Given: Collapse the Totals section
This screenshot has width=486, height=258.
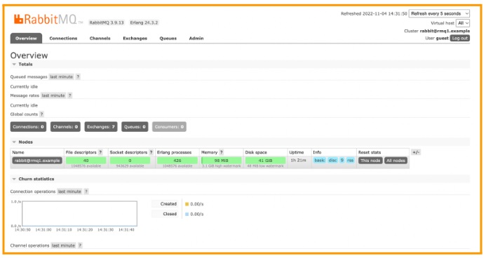Looking at the screenshot, I should 22,64.
